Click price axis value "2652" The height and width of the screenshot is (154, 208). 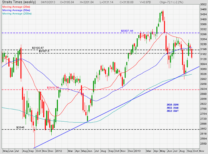[203, 129]
